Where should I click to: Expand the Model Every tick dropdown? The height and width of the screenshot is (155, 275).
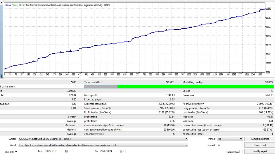click(x=186, y=145)
